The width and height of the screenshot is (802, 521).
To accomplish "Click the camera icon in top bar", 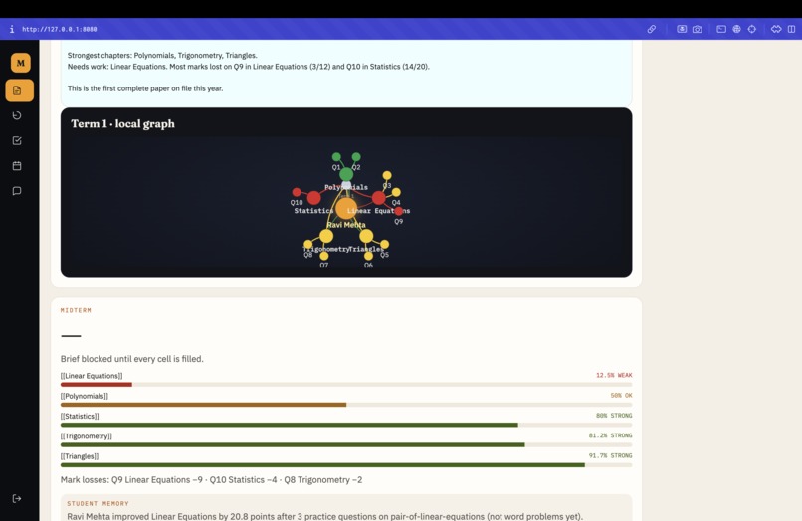I will click(698, 29).
